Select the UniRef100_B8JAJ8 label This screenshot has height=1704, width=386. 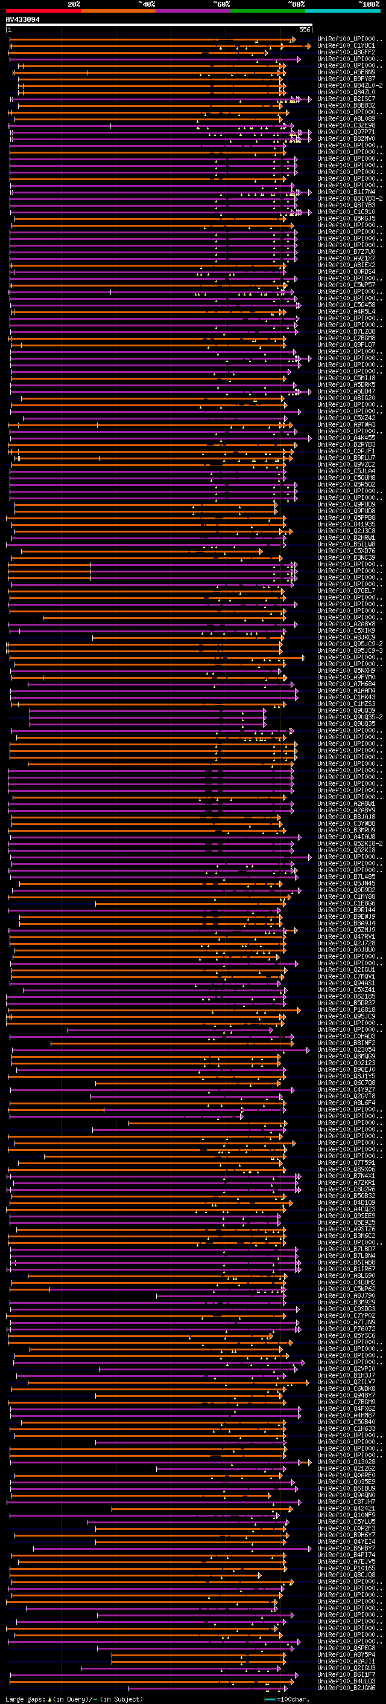point(346,816)
